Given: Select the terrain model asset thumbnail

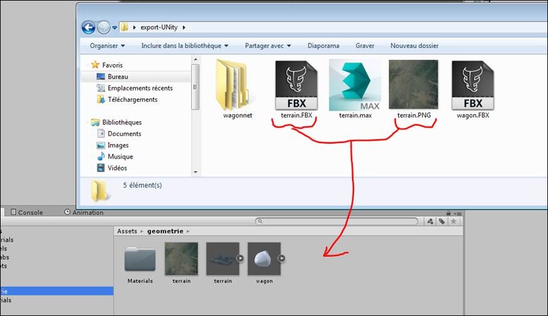Looking at the screenshot, I should coord(223,259).
